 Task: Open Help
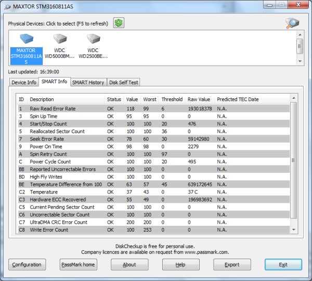tap(180, 265)
